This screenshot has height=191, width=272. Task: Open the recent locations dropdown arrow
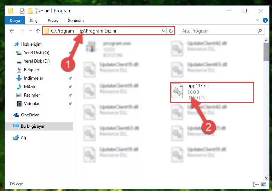[30, 31]
